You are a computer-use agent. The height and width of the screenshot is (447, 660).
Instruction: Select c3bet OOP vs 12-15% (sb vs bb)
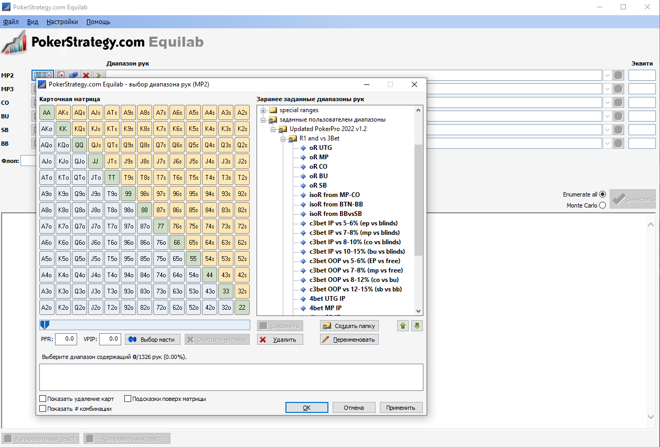tap(356, 289)
